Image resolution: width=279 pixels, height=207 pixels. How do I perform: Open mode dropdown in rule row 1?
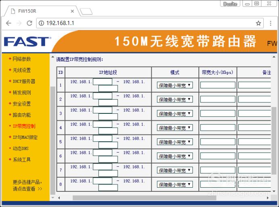coord(175,85)
